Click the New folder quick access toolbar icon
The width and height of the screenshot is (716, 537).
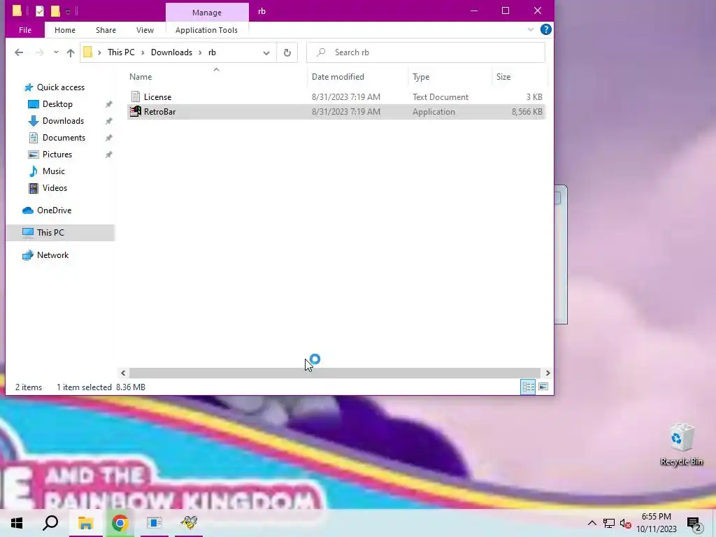[56, 11]
